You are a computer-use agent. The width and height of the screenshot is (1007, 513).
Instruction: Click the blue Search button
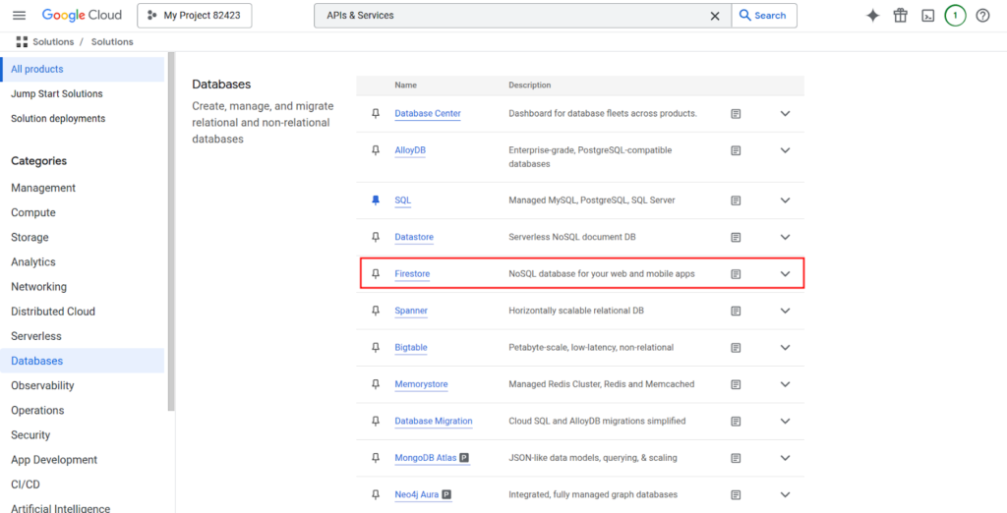(764, 16)
